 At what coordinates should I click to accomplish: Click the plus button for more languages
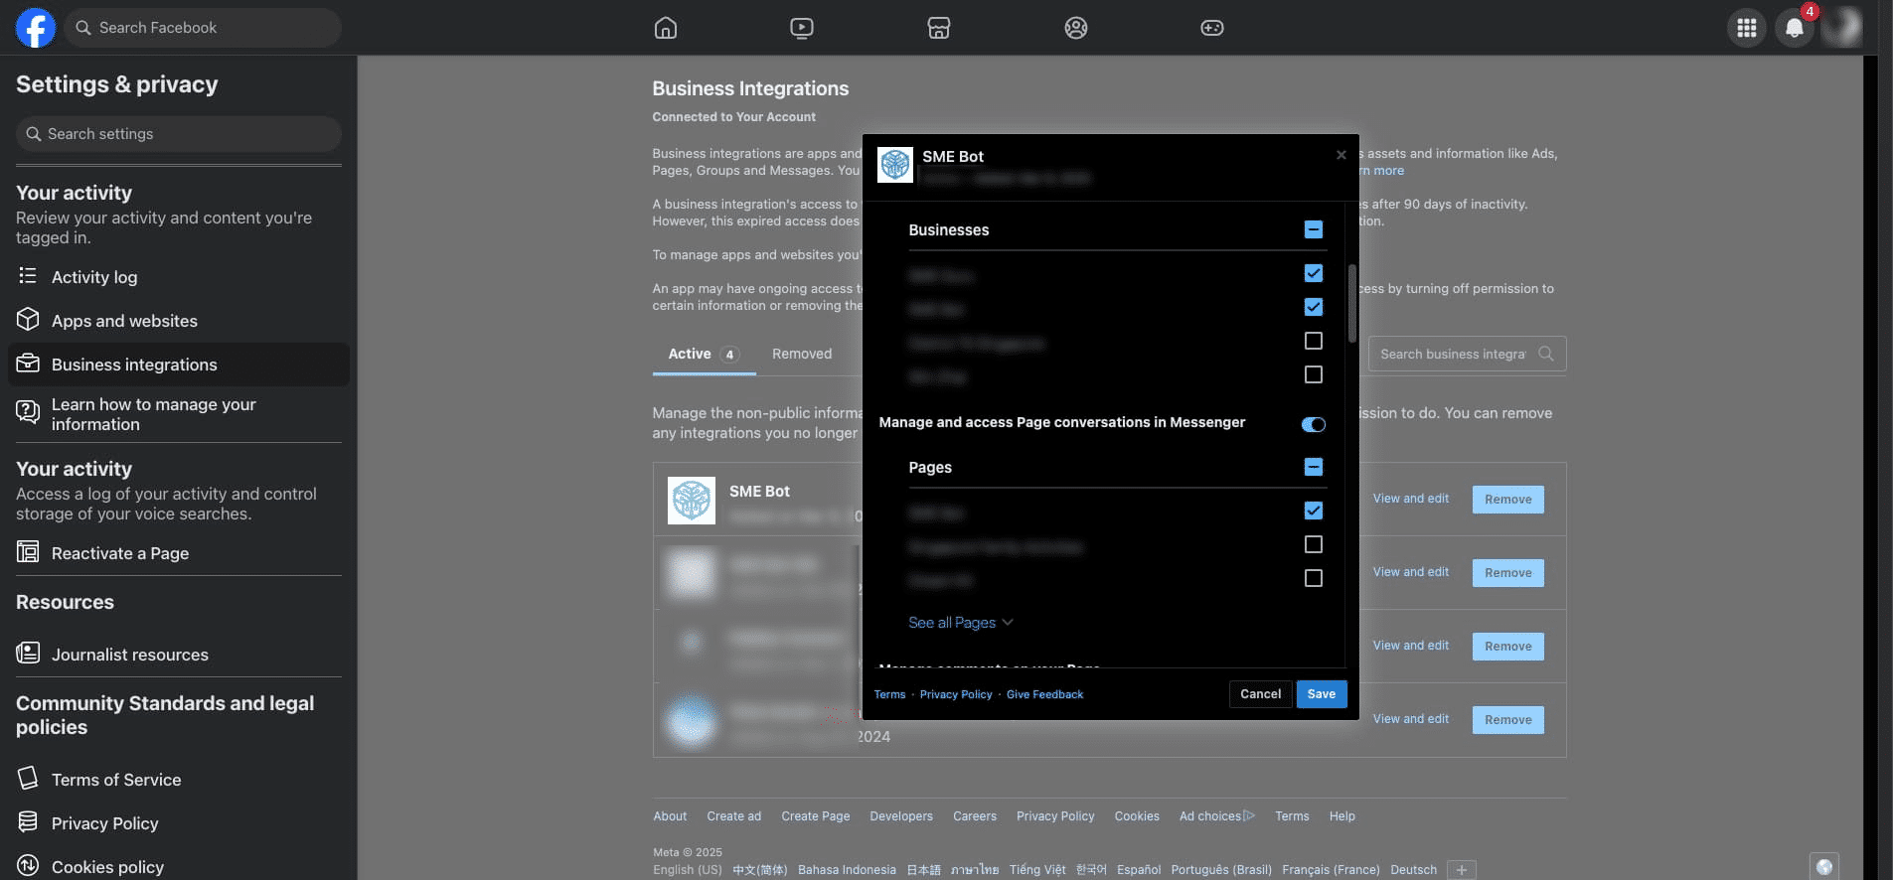point(1461,870)
